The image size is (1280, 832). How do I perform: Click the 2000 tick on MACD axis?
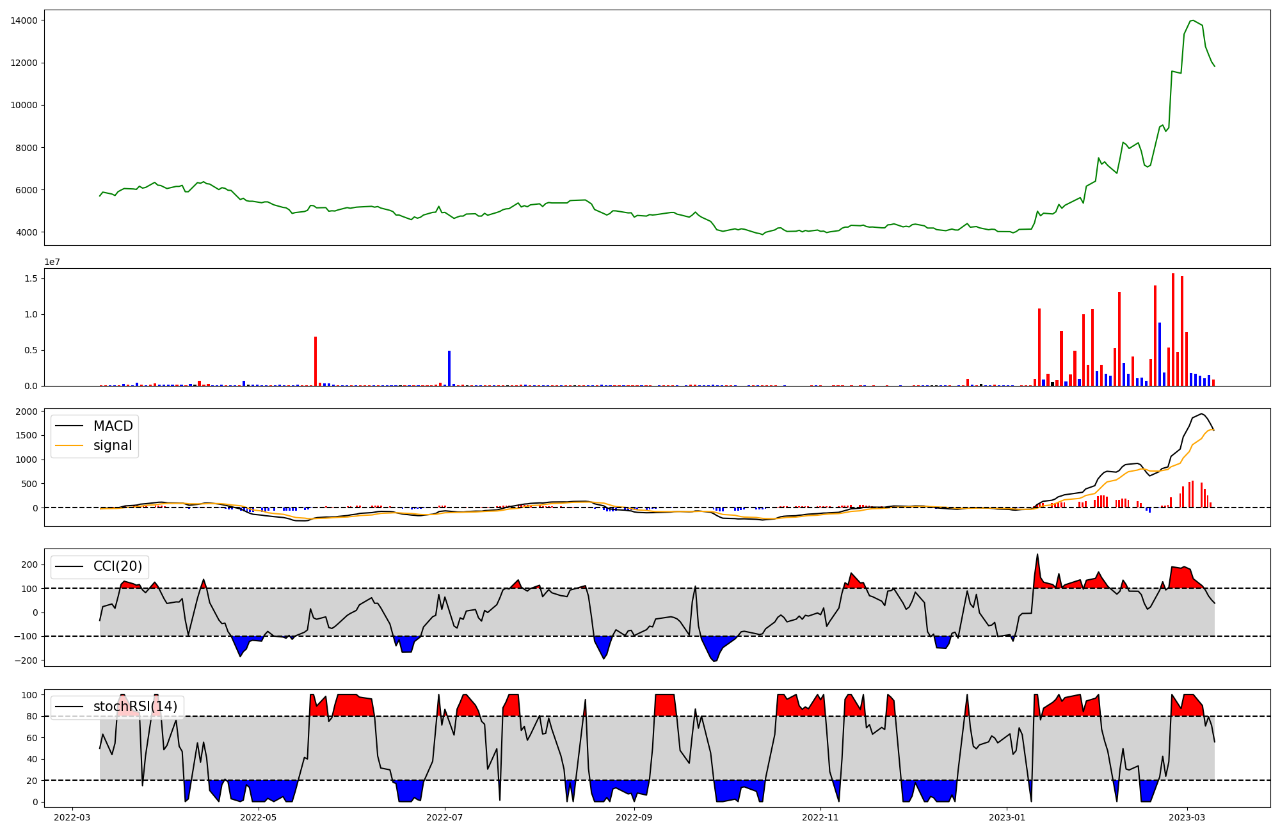[26, 412]
